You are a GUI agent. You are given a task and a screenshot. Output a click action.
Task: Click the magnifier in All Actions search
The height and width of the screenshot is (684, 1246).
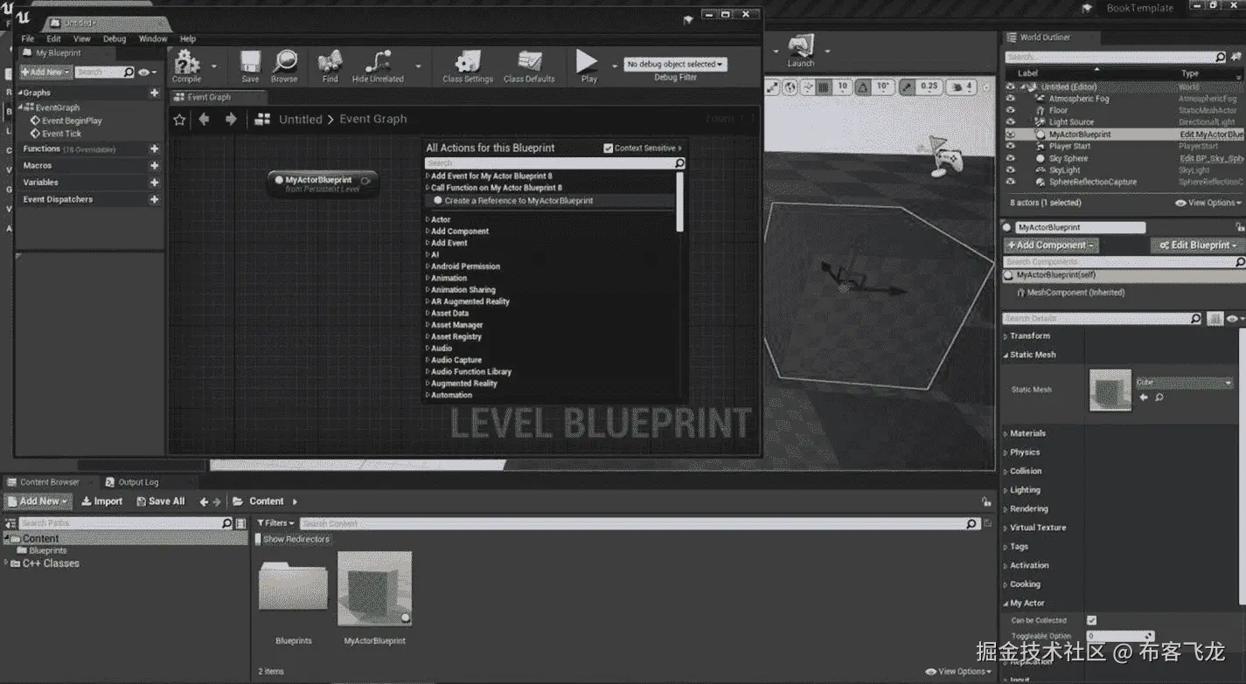coord(679,163)
